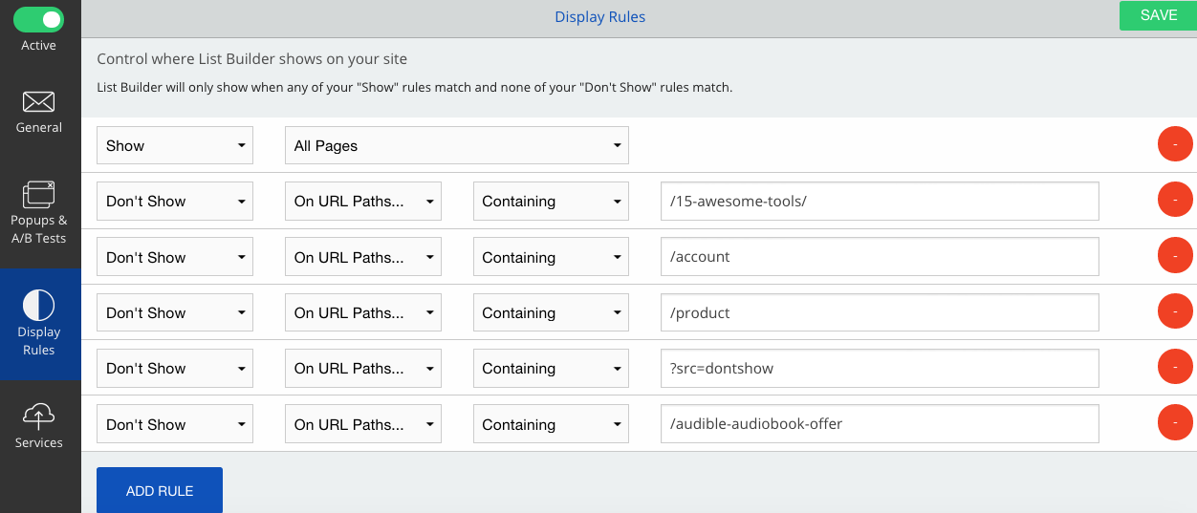Delete the /15-awesome-tools/ rule
Screen dimensions: 1197x513
[x=1175, y=201]
